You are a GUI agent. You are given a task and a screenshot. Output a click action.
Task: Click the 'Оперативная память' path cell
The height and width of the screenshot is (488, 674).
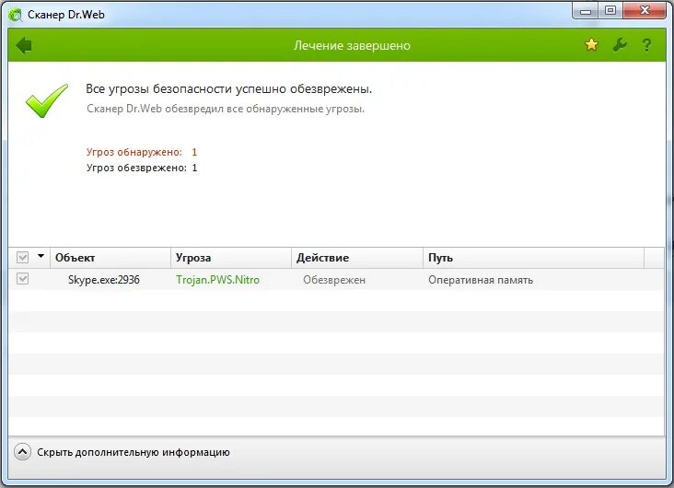pyautogui.click(x=481, y=280)
